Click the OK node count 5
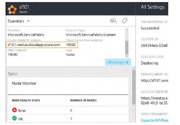Image resolution: width=180 pixels, height=125 pixels. 71,119
